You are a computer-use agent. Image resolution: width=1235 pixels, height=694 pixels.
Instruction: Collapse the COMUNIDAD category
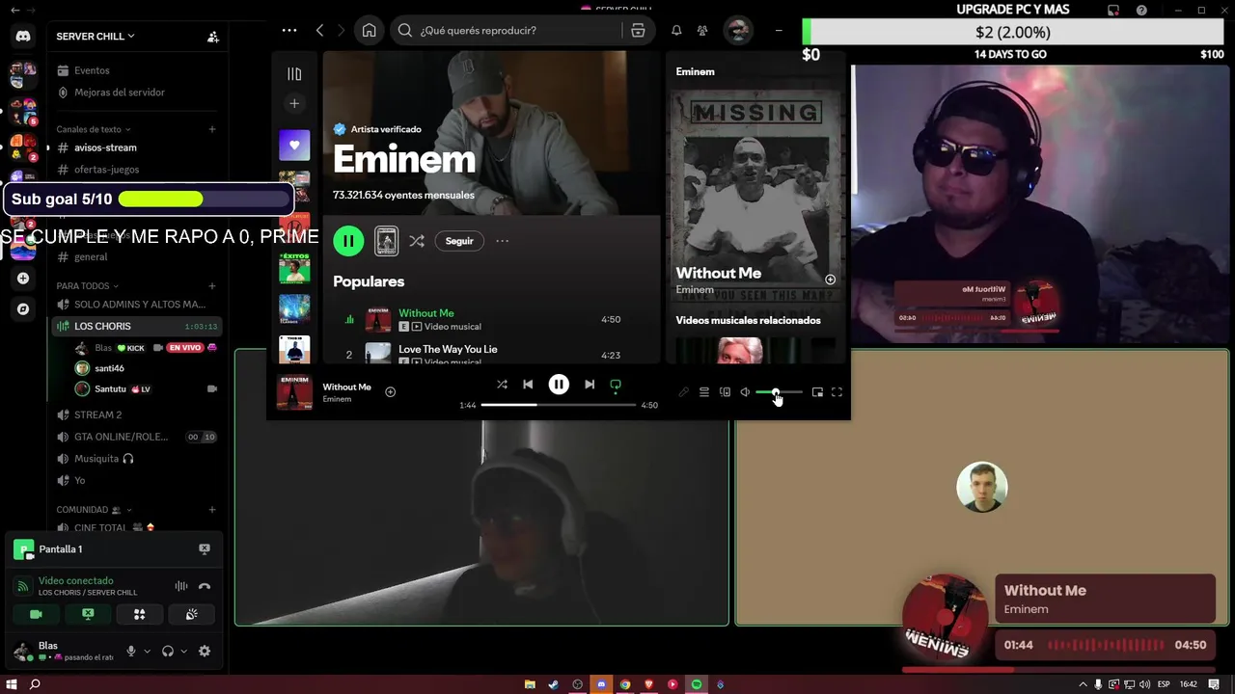click(x=94, y=510)
